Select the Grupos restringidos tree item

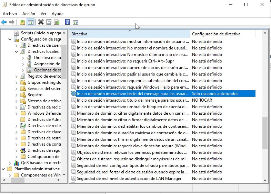coord(44,82)
